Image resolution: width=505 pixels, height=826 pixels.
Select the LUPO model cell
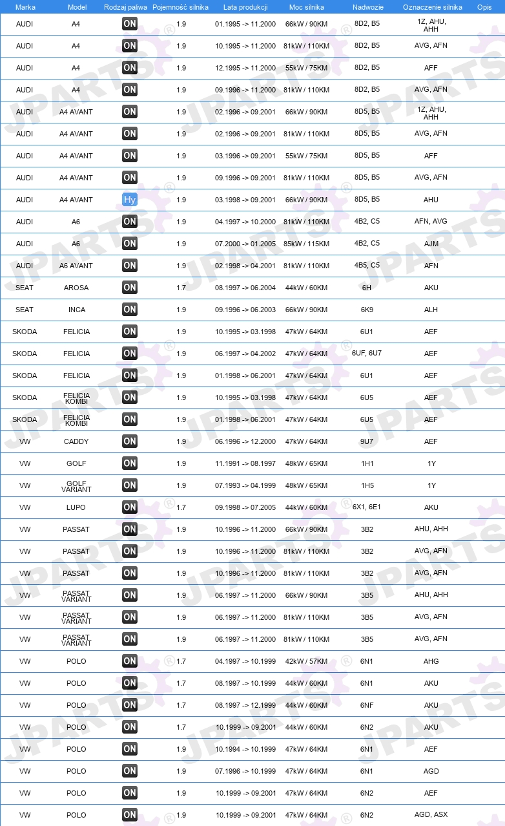(x=76, y=507)
